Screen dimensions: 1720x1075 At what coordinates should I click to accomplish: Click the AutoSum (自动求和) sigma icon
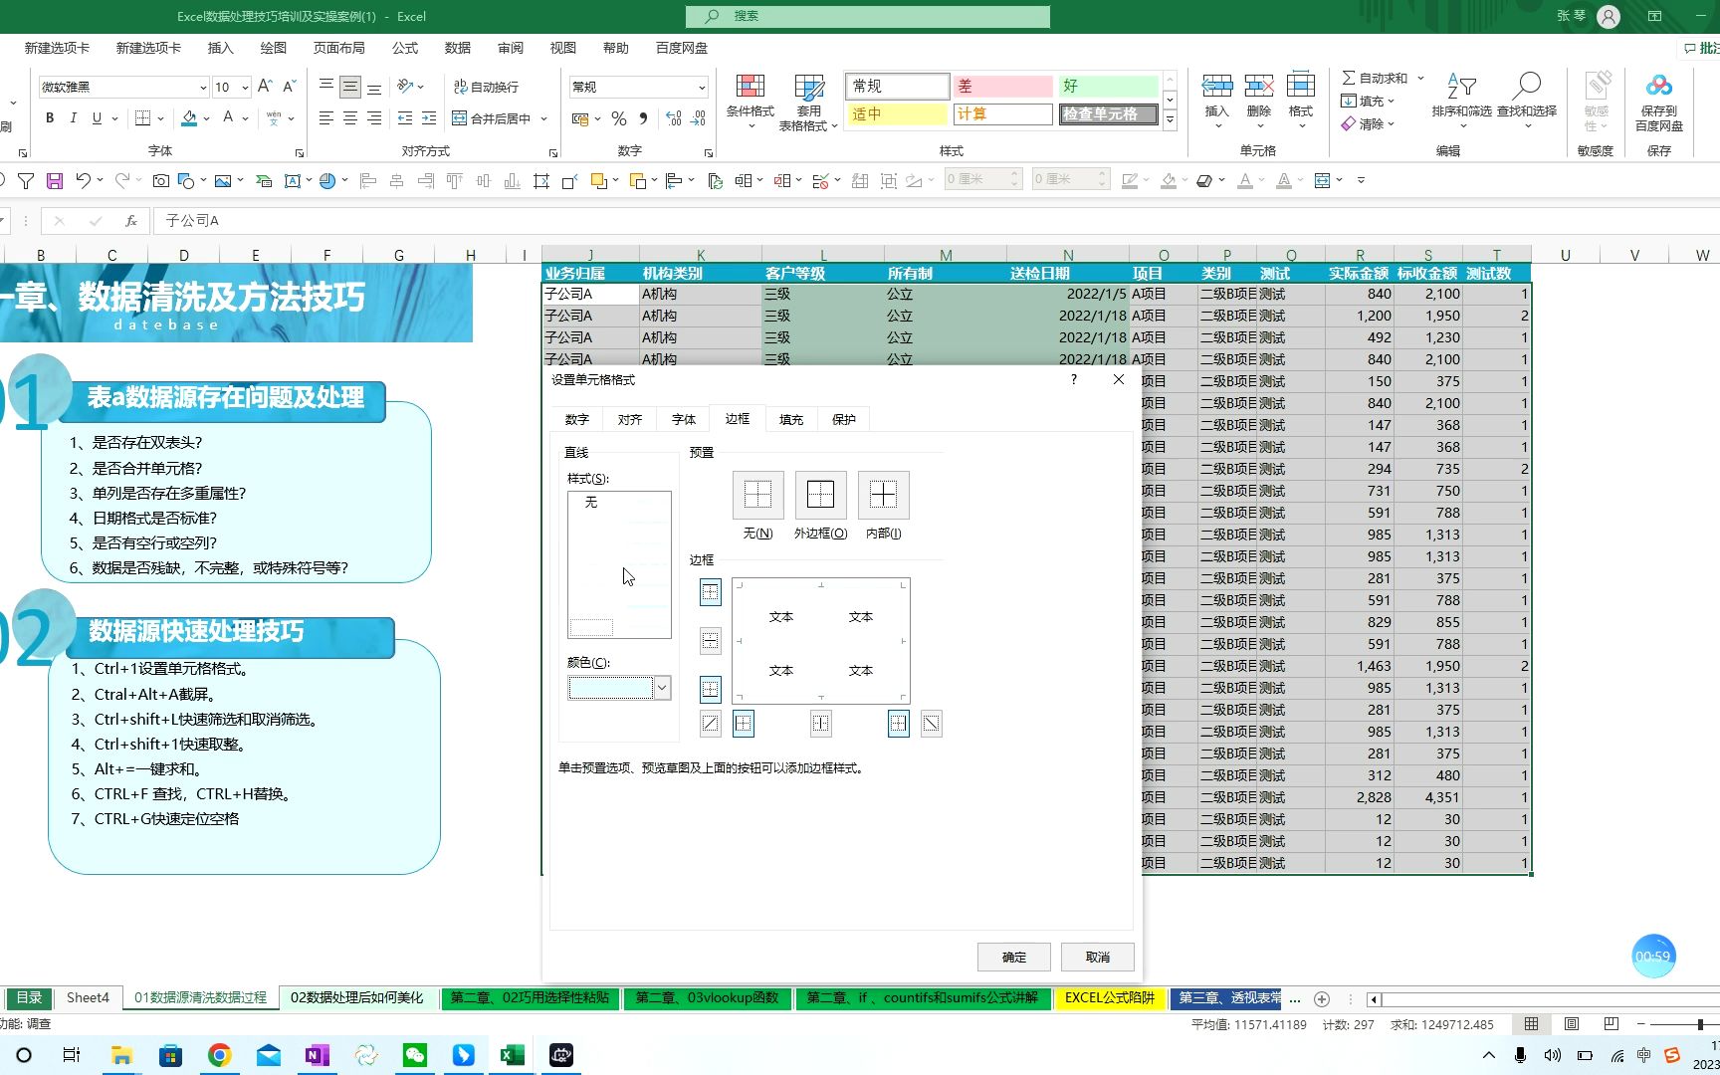[x=1349, y=78]
